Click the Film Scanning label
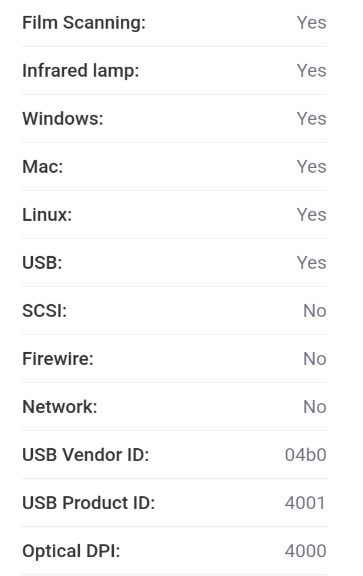 [x=84, y=23]
